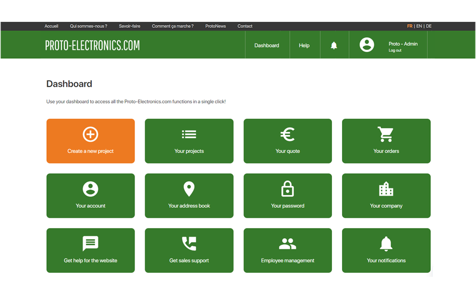The width and height of the screenshot is (476, 289).
Task: Open the list icon for Your projects
Action: coord(189,135)
